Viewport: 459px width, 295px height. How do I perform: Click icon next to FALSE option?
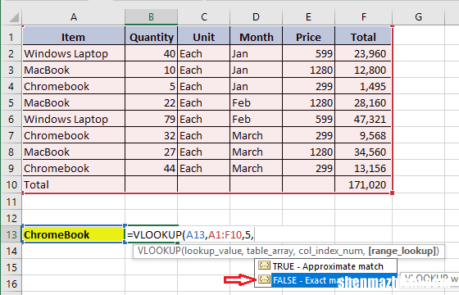pos(264,279)
